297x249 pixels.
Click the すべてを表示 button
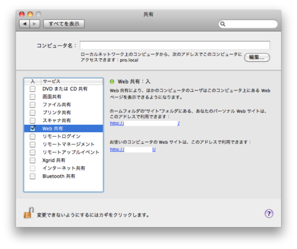pos(64,24)
